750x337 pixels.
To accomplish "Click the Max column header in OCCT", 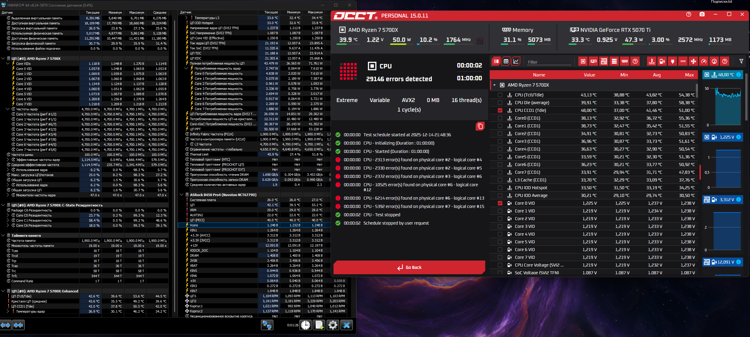I will coord(689,75).
